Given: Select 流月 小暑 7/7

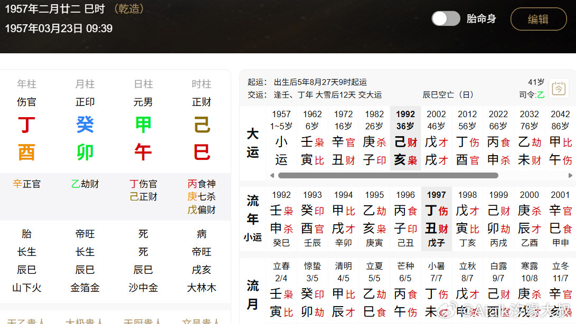Looking at the screenshot, I should [x=437, y=290].
